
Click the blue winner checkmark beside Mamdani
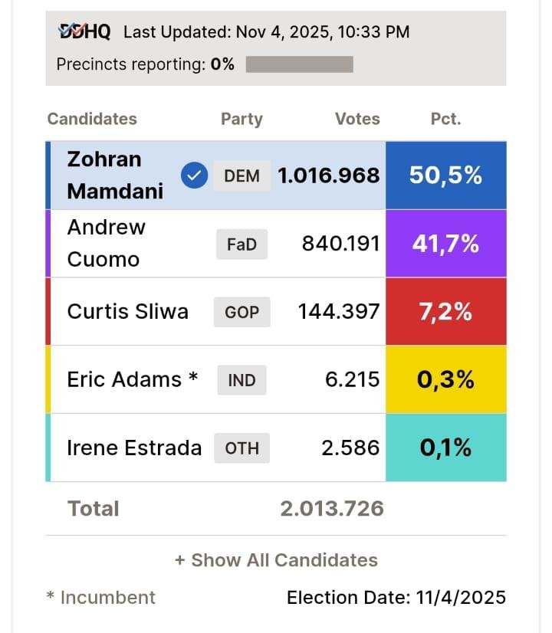click(194, 176)
